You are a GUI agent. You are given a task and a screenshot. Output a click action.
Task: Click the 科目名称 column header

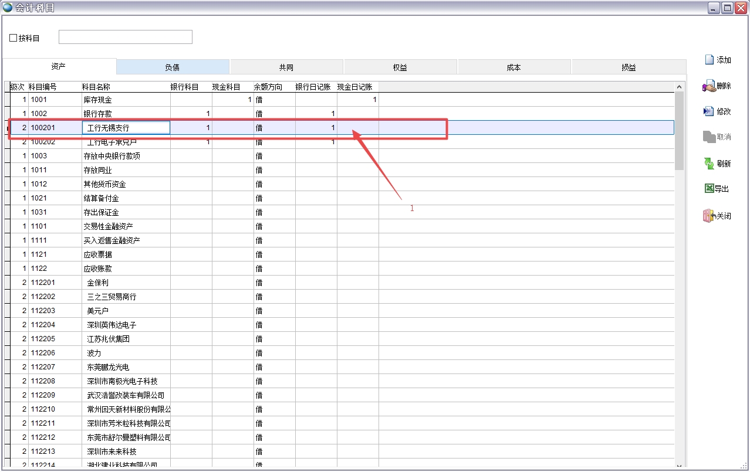tap(96, 87)
